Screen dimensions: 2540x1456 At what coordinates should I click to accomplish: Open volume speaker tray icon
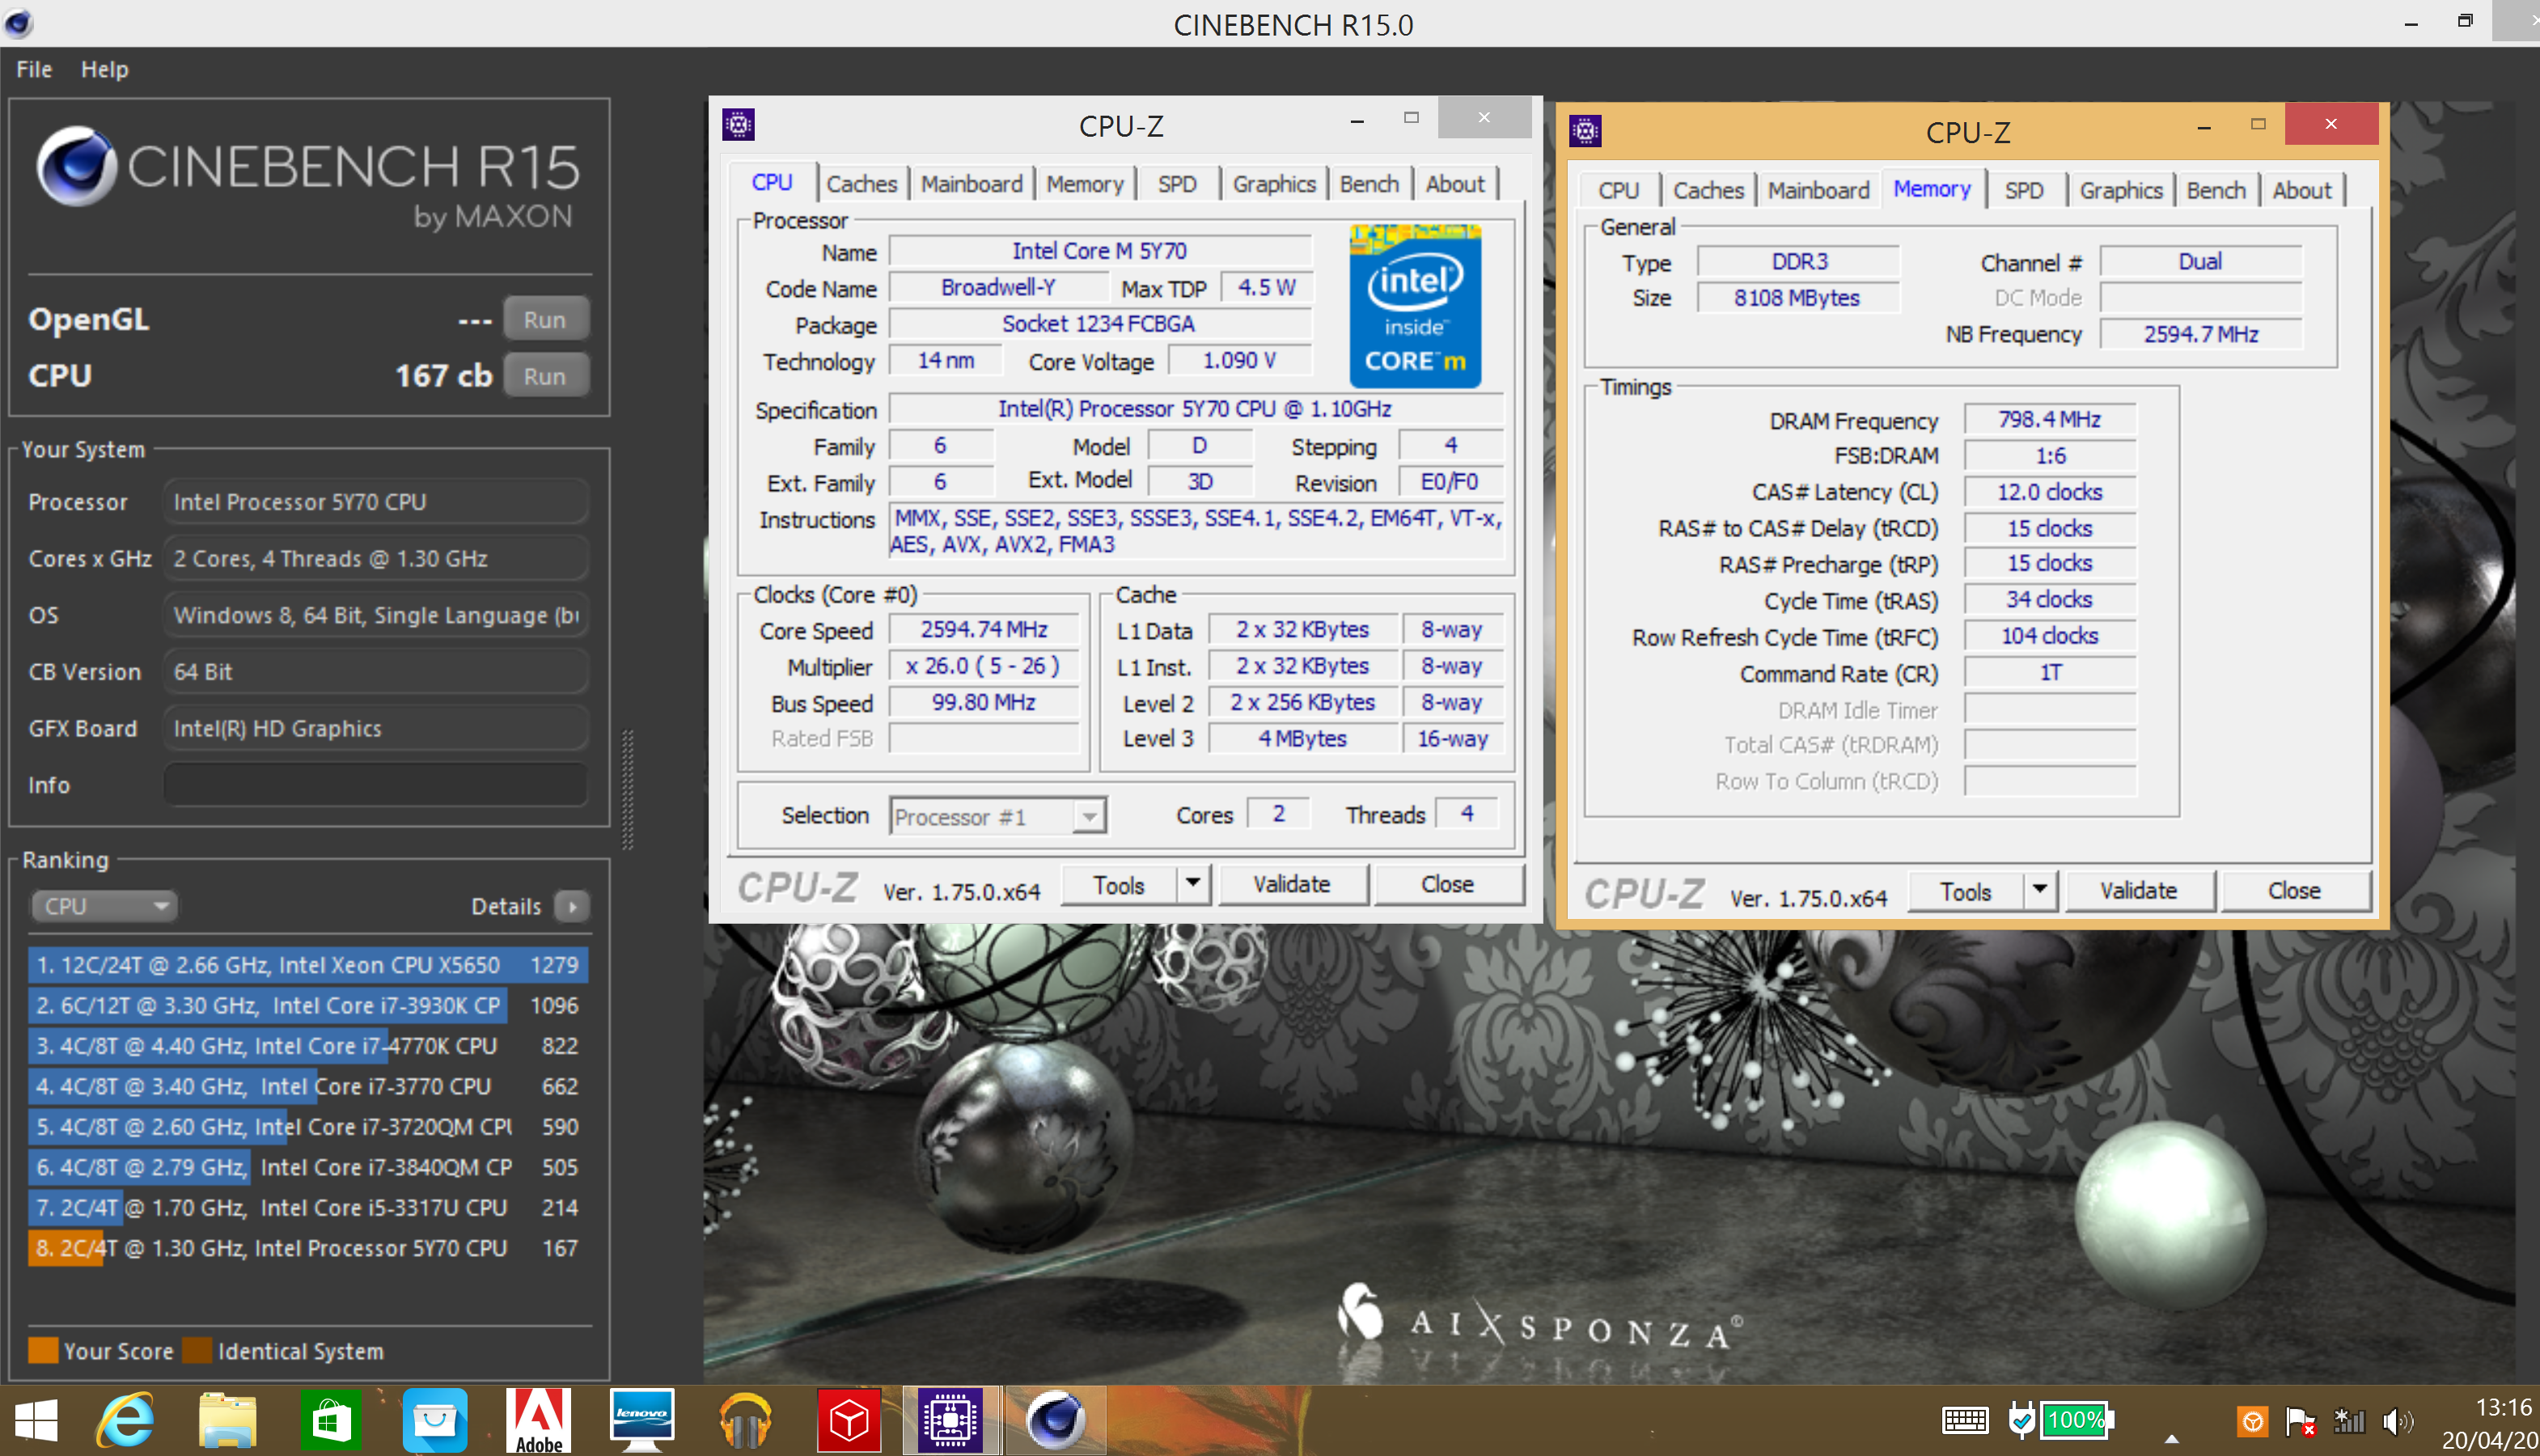point(2397,1421)
